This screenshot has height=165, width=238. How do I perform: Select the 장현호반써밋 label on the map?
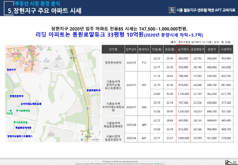pyautogui.click(x=17, y=96)
